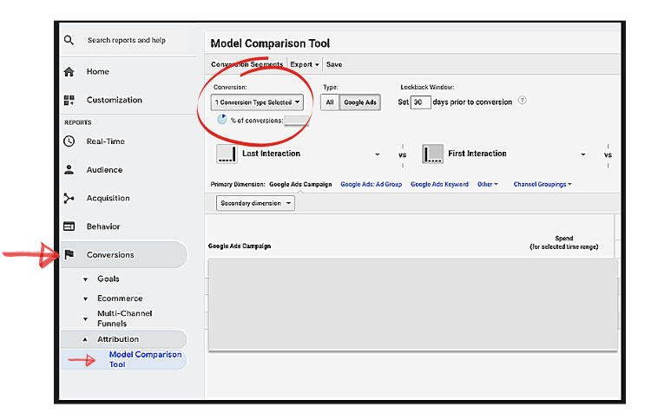Click the lookback days input field
The height and width of the screenshot is (420, 671).
coord(420,102)
